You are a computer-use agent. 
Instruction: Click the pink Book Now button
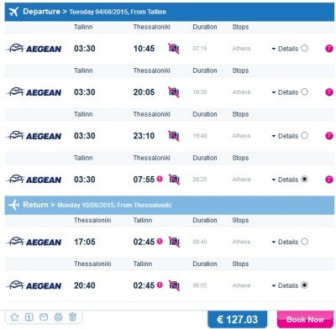305,319
